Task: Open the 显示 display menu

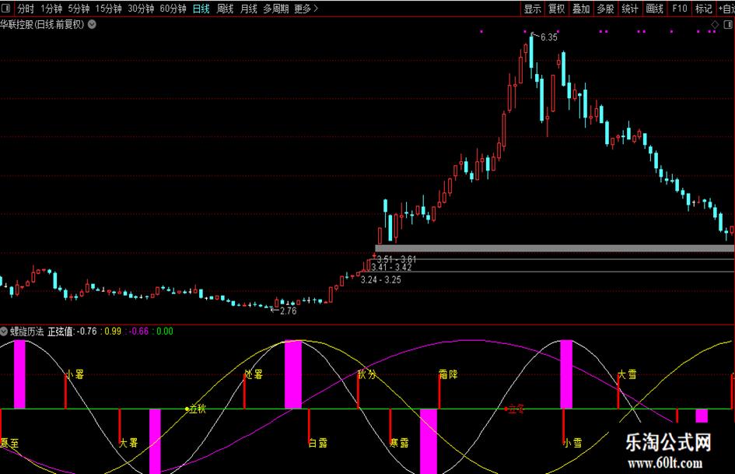Action: tap(533, 9)
